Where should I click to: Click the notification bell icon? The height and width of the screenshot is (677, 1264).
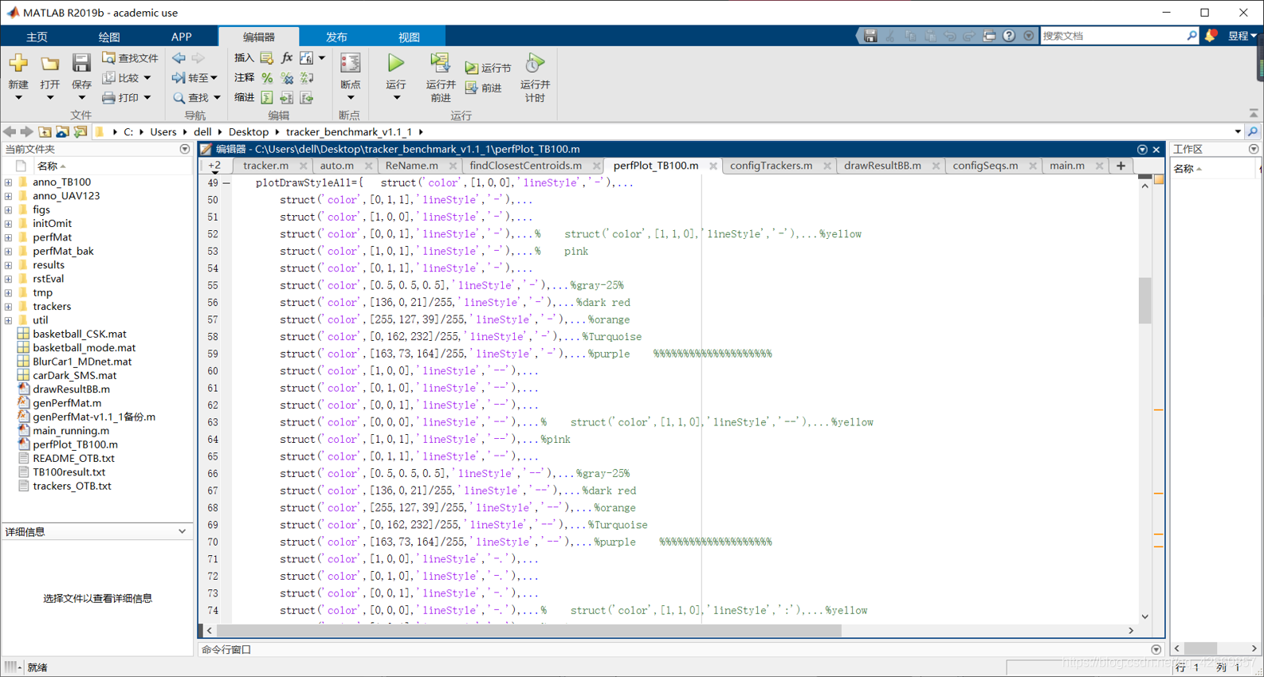[1211, 36]
